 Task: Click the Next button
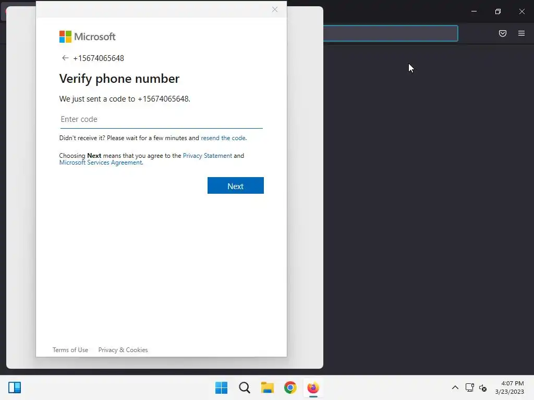tap(235, 185)
